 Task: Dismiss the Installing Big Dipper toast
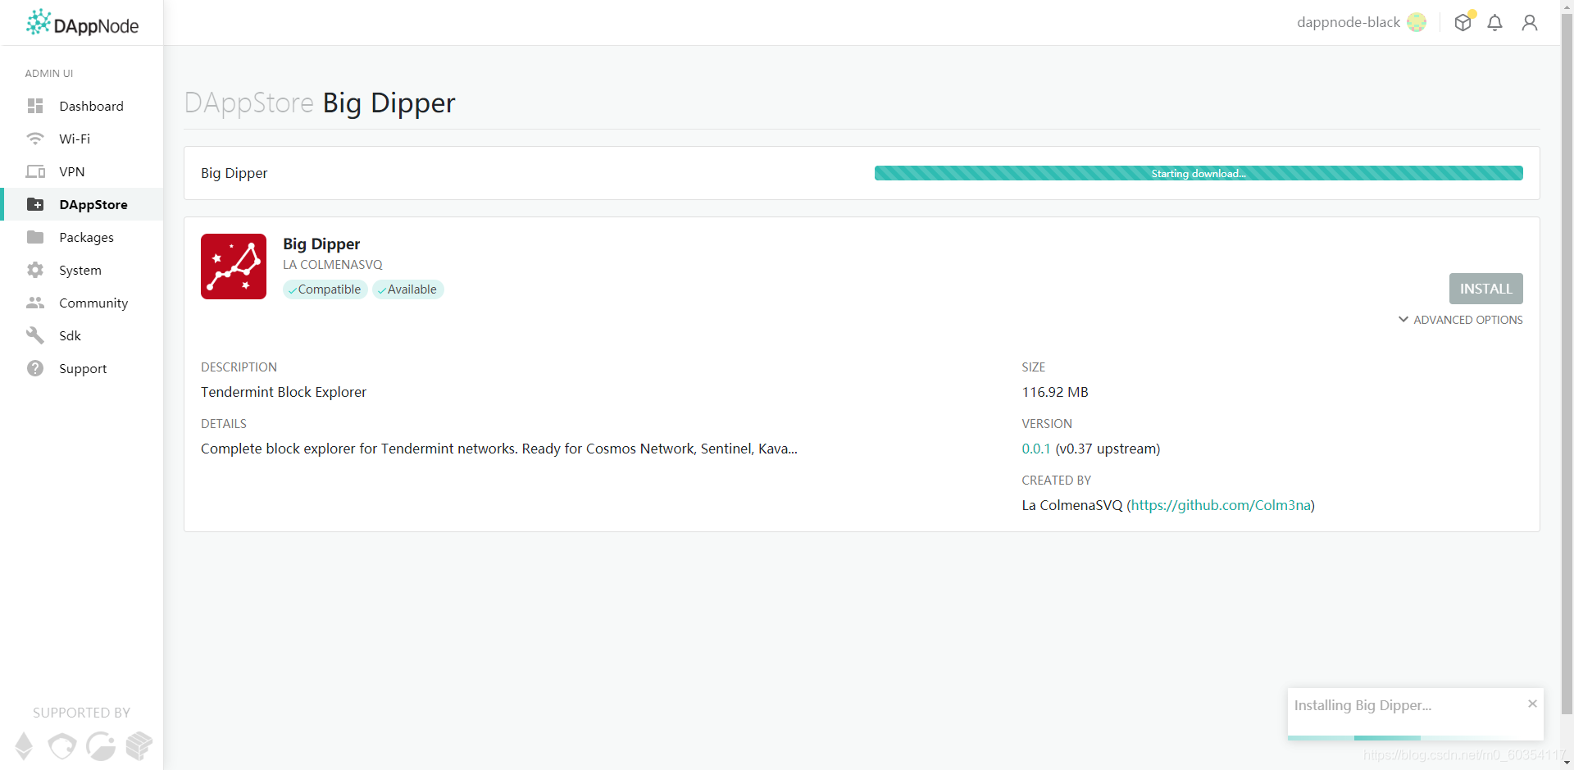[1532, 704]
